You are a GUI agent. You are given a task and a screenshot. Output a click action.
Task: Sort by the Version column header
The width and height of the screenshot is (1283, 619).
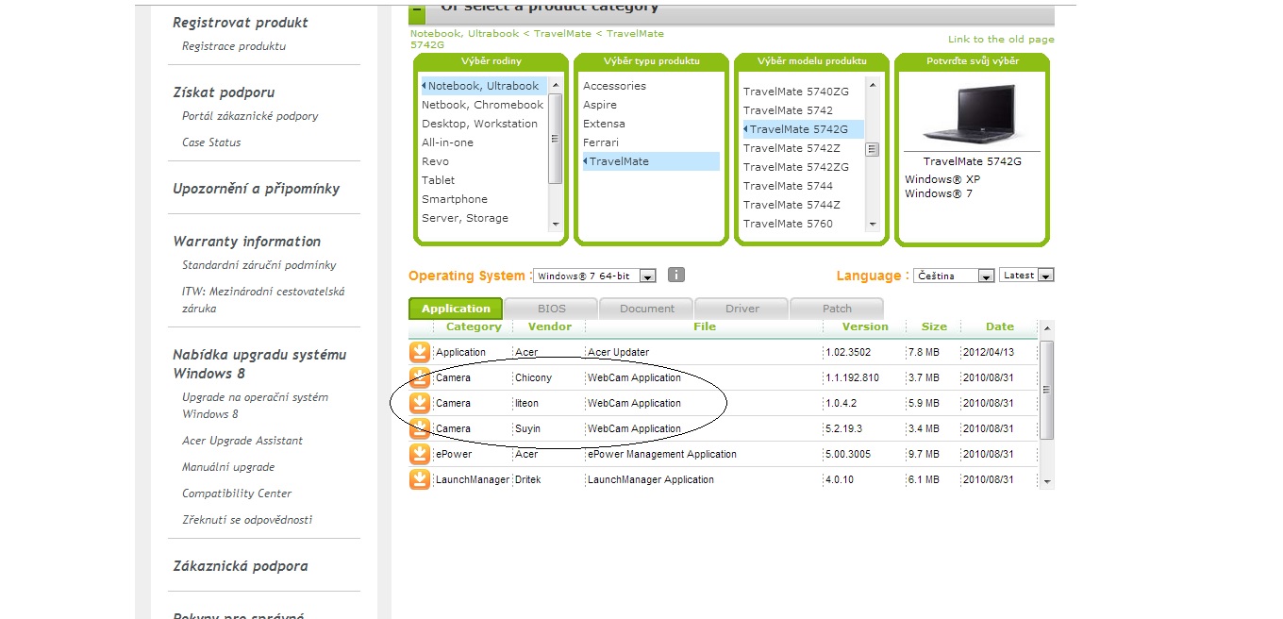[865, 326]
